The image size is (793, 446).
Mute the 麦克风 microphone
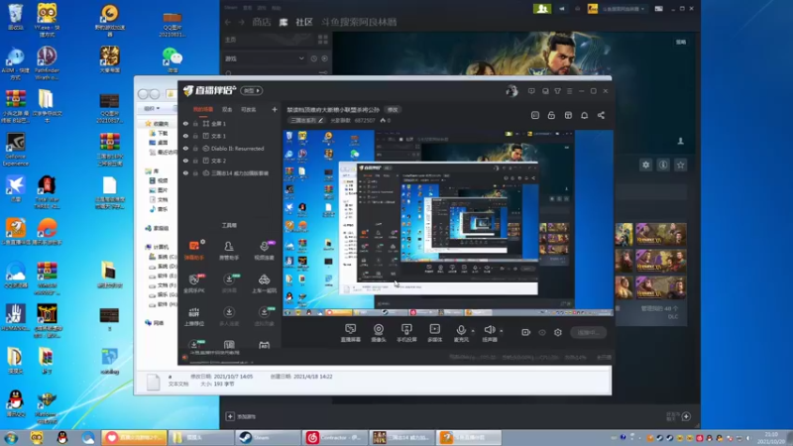461,333
